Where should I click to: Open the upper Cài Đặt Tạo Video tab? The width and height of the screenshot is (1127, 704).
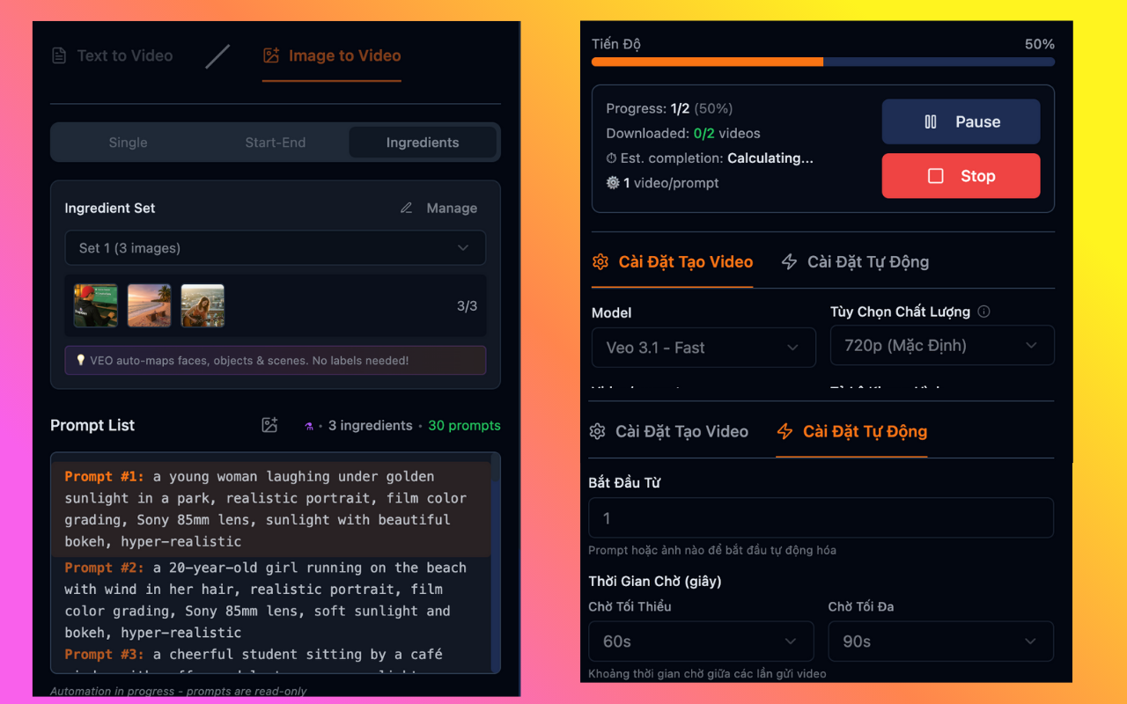[x=673, y=262]
